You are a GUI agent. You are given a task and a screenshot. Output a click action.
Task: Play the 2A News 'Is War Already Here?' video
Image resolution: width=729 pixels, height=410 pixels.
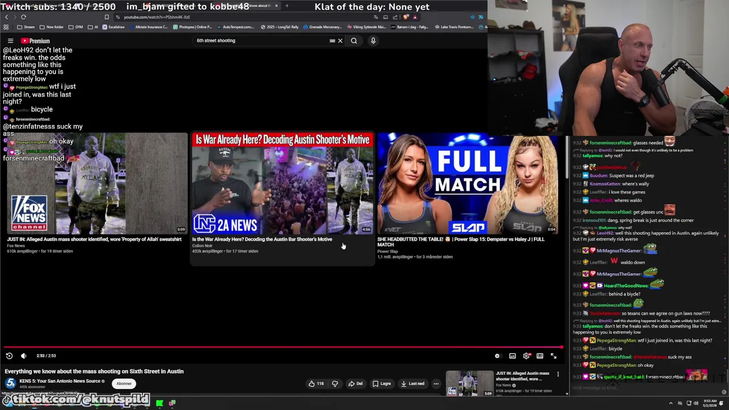pos(282,183)
